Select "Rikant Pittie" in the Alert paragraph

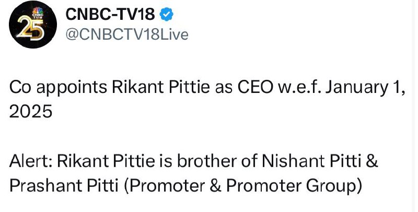(x=106, y=161)
